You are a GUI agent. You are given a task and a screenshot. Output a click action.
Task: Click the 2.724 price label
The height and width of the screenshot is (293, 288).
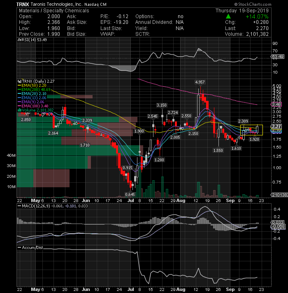click(x=173, y=113)
